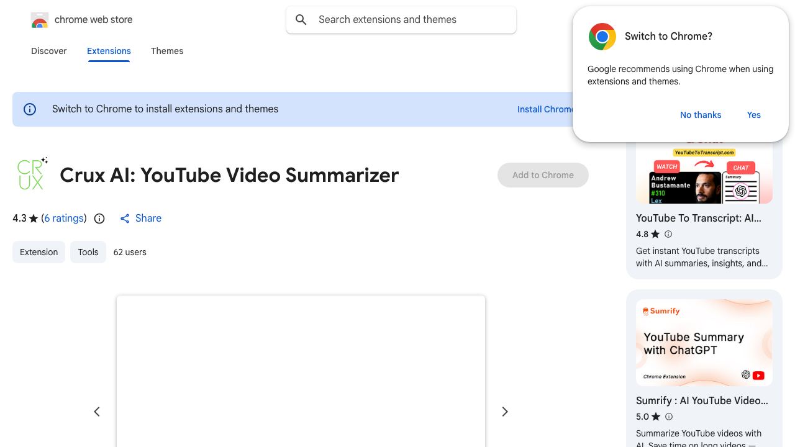Click the chrome web store title text
The height and width of the screenshot is (447, 795).
click(x=94, y=20)
